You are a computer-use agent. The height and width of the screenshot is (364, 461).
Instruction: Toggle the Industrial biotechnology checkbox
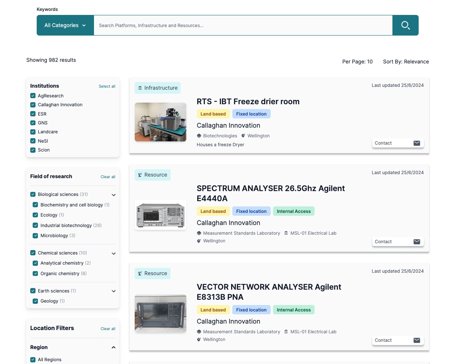coord(35,225)
